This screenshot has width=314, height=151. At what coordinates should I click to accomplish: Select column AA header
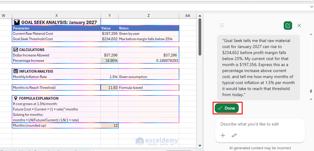(x=188, y=15)
